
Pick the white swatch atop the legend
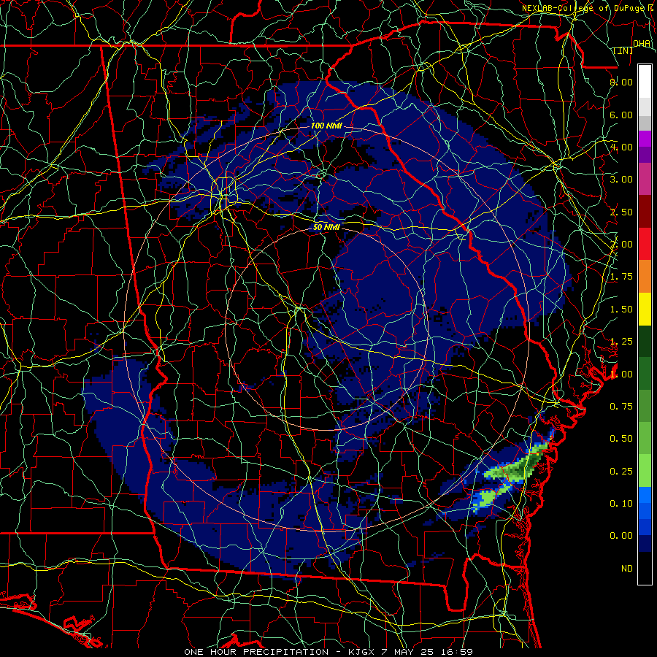(645, 82)
